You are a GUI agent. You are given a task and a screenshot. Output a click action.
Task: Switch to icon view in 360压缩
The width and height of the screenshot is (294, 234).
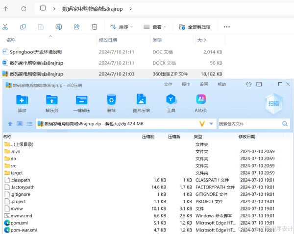[20, 124]
